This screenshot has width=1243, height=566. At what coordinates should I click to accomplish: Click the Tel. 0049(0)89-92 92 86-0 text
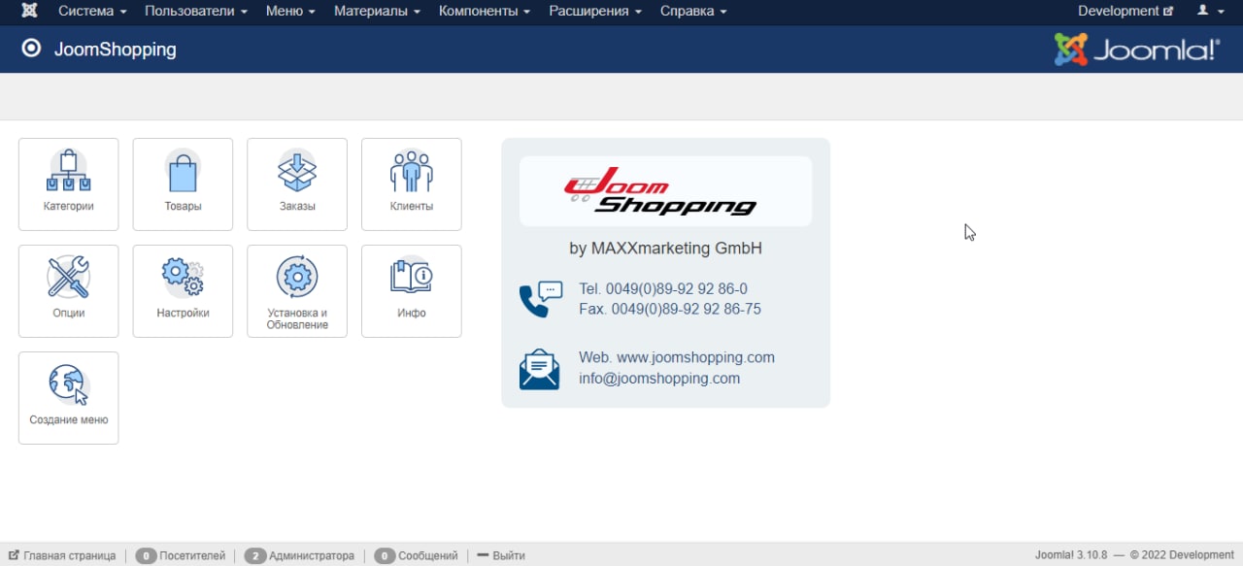click(663, 289)
